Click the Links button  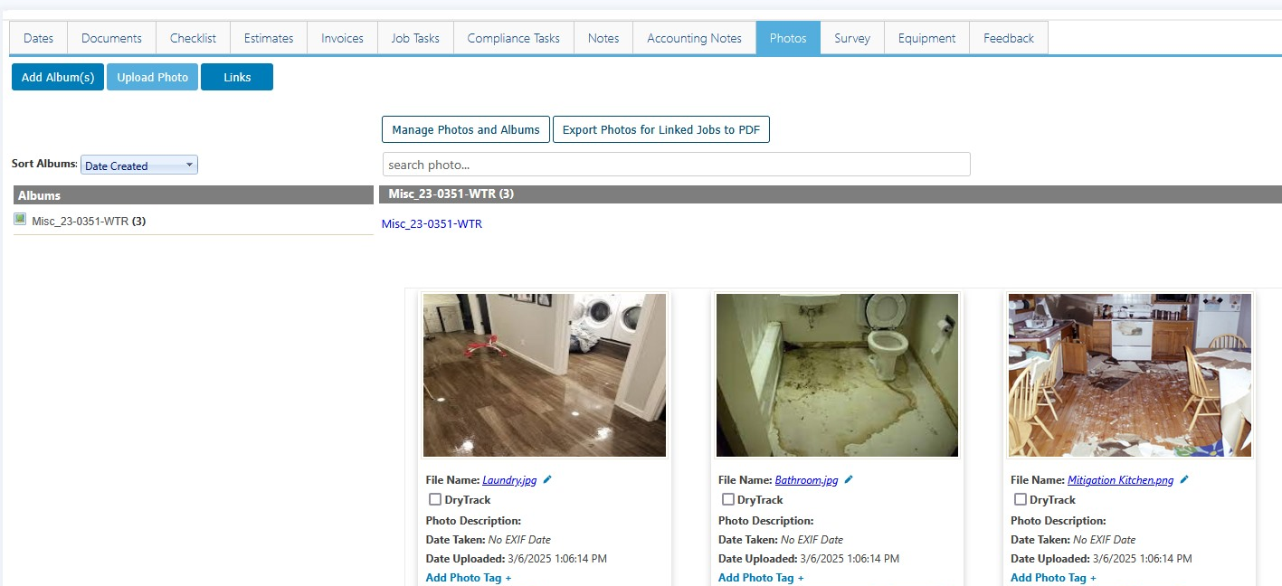(x=237, y=77)
